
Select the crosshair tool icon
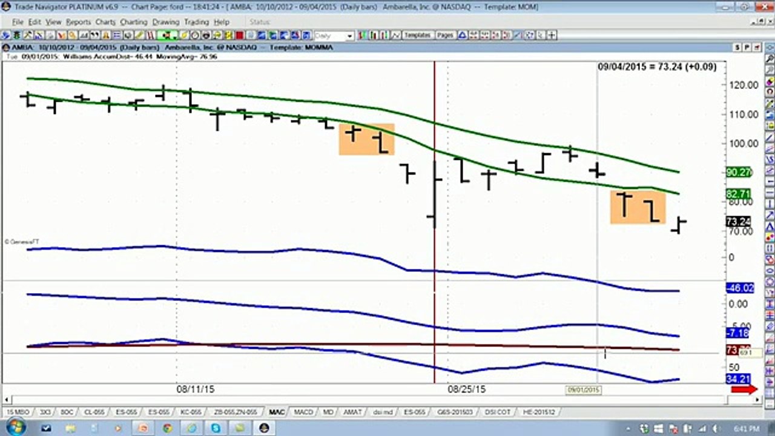(x=552, y=35)
